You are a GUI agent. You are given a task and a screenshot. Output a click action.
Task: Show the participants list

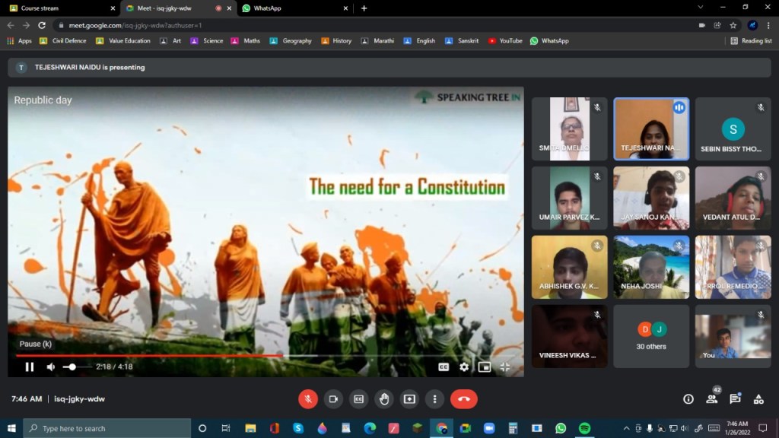(712, 398)
